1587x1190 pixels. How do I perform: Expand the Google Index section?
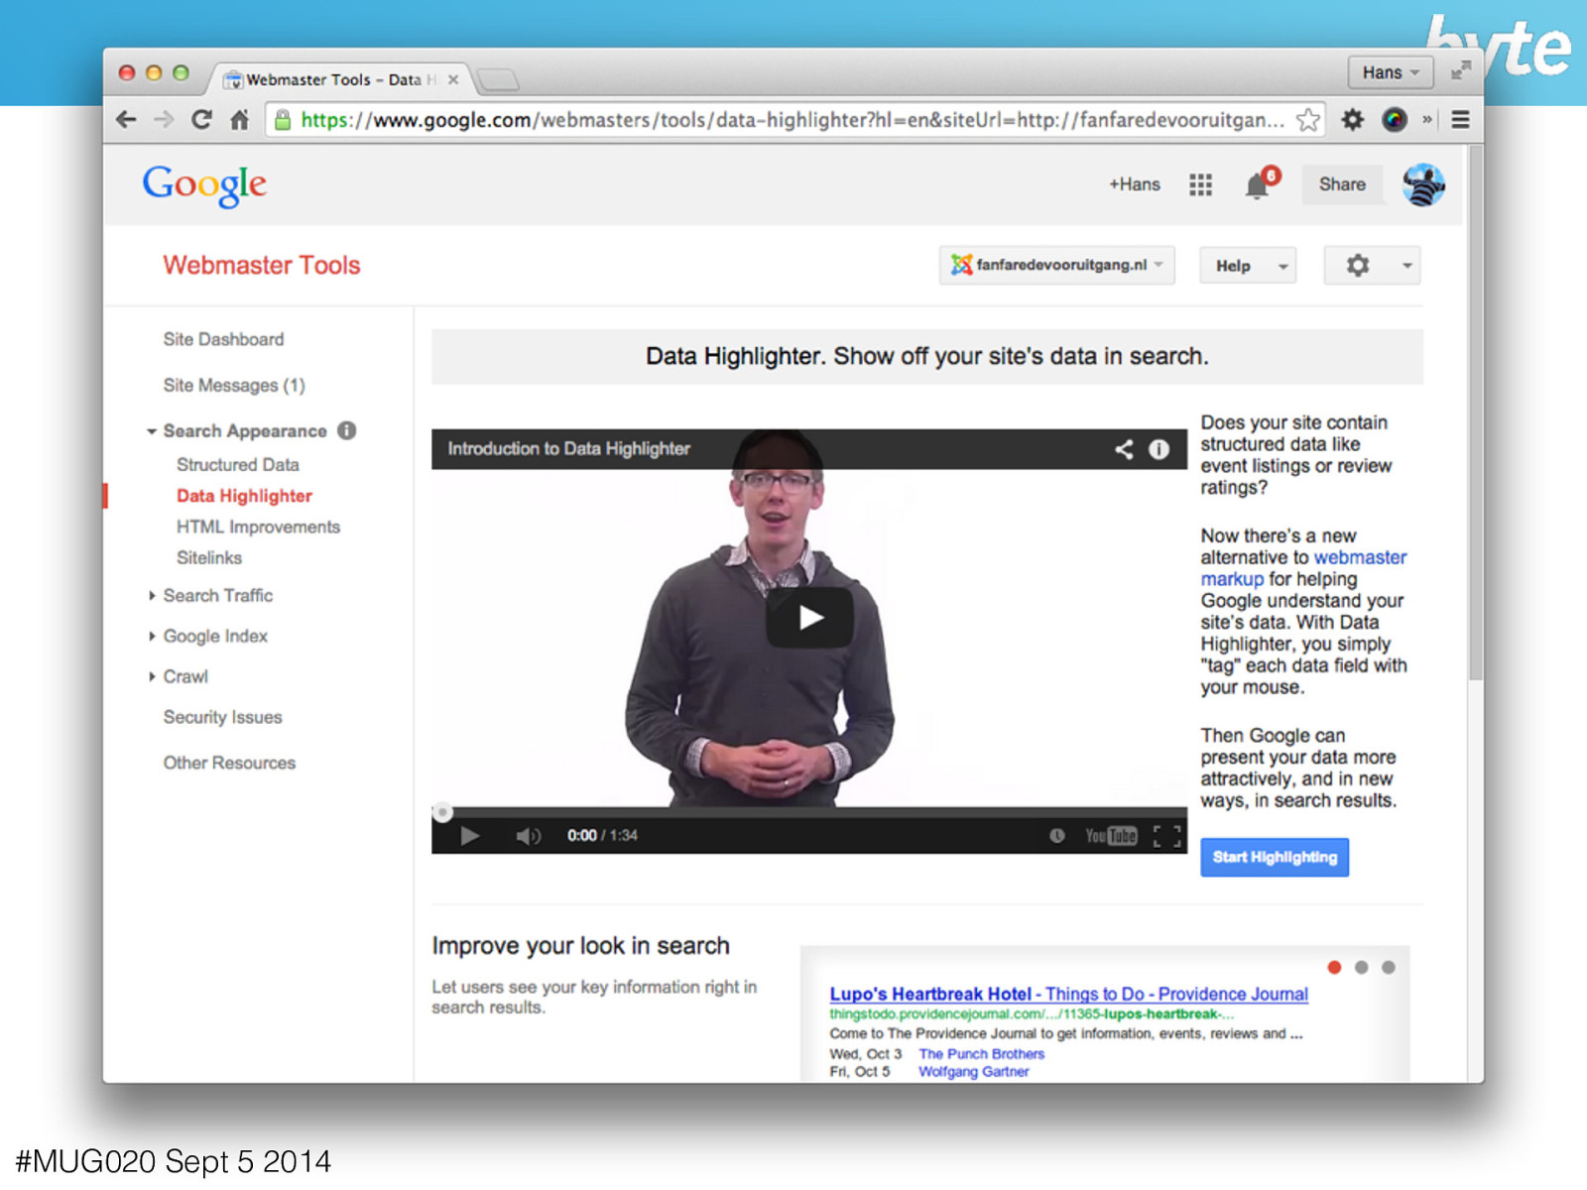(x=152, y=636)
